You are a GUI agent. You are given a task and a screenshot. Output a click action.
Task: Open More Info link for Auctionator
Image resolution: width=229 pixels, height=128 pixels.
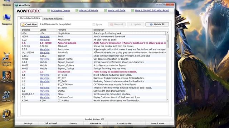click(x=44, y=49)
